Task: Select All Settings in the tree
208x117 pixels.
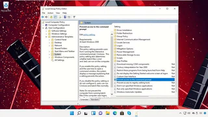Action: click(x=59, y=60)
